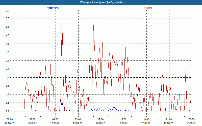Click the 0,0 y-axis value
Screen dimensions: 202x126
tap(8, 111)
